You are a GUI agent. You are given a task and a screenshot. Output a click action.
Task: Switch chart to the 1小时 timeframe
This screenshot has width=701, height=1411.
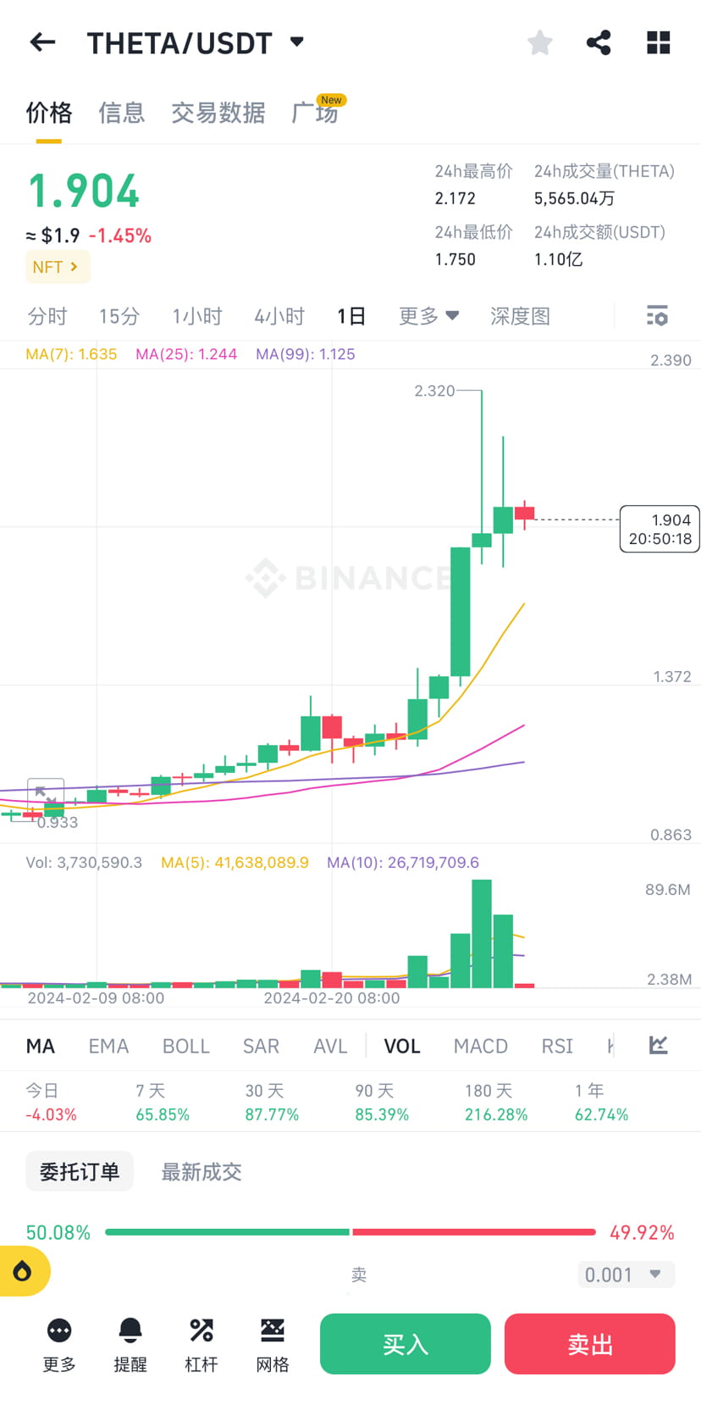tap(197, 315)
